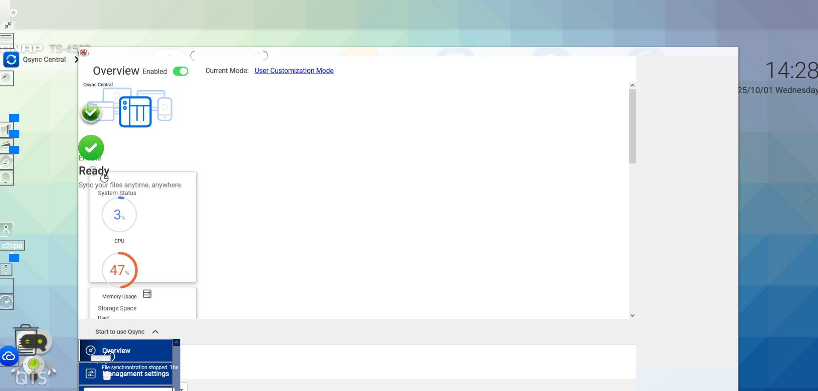Click the CPU 3% usage gauge
Image resolution: width=818 pixels, height=391 pixels.
click(x=119, y=214)
